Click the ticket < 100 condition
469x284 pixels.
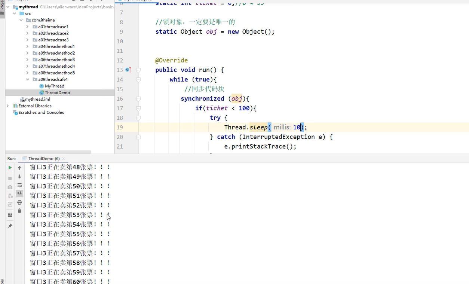pos(228,108)
